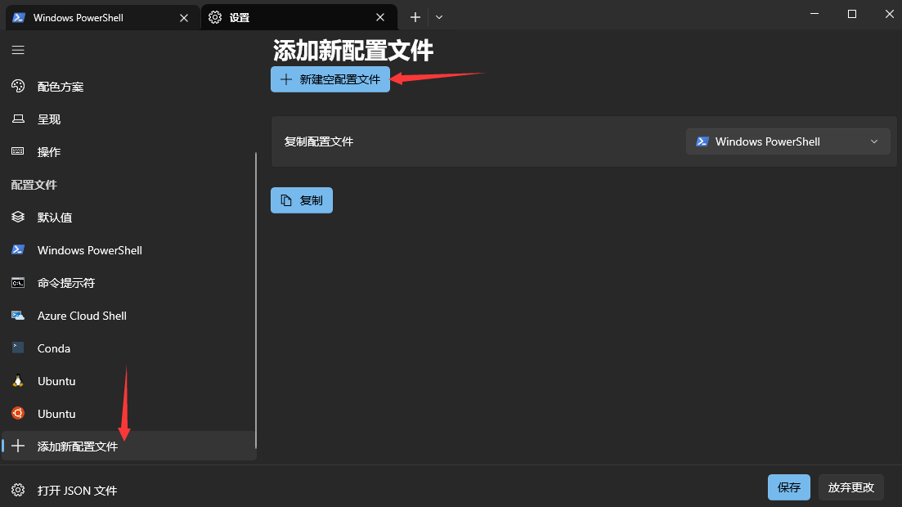Viewport: 902px width, 507px height.
Task: Select the 命令提示符 profile
Action: 66,283
